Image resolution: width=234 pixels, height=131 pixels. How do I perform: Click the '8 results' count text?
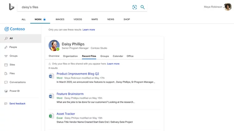pyautogui.click(x=53, y=68)
